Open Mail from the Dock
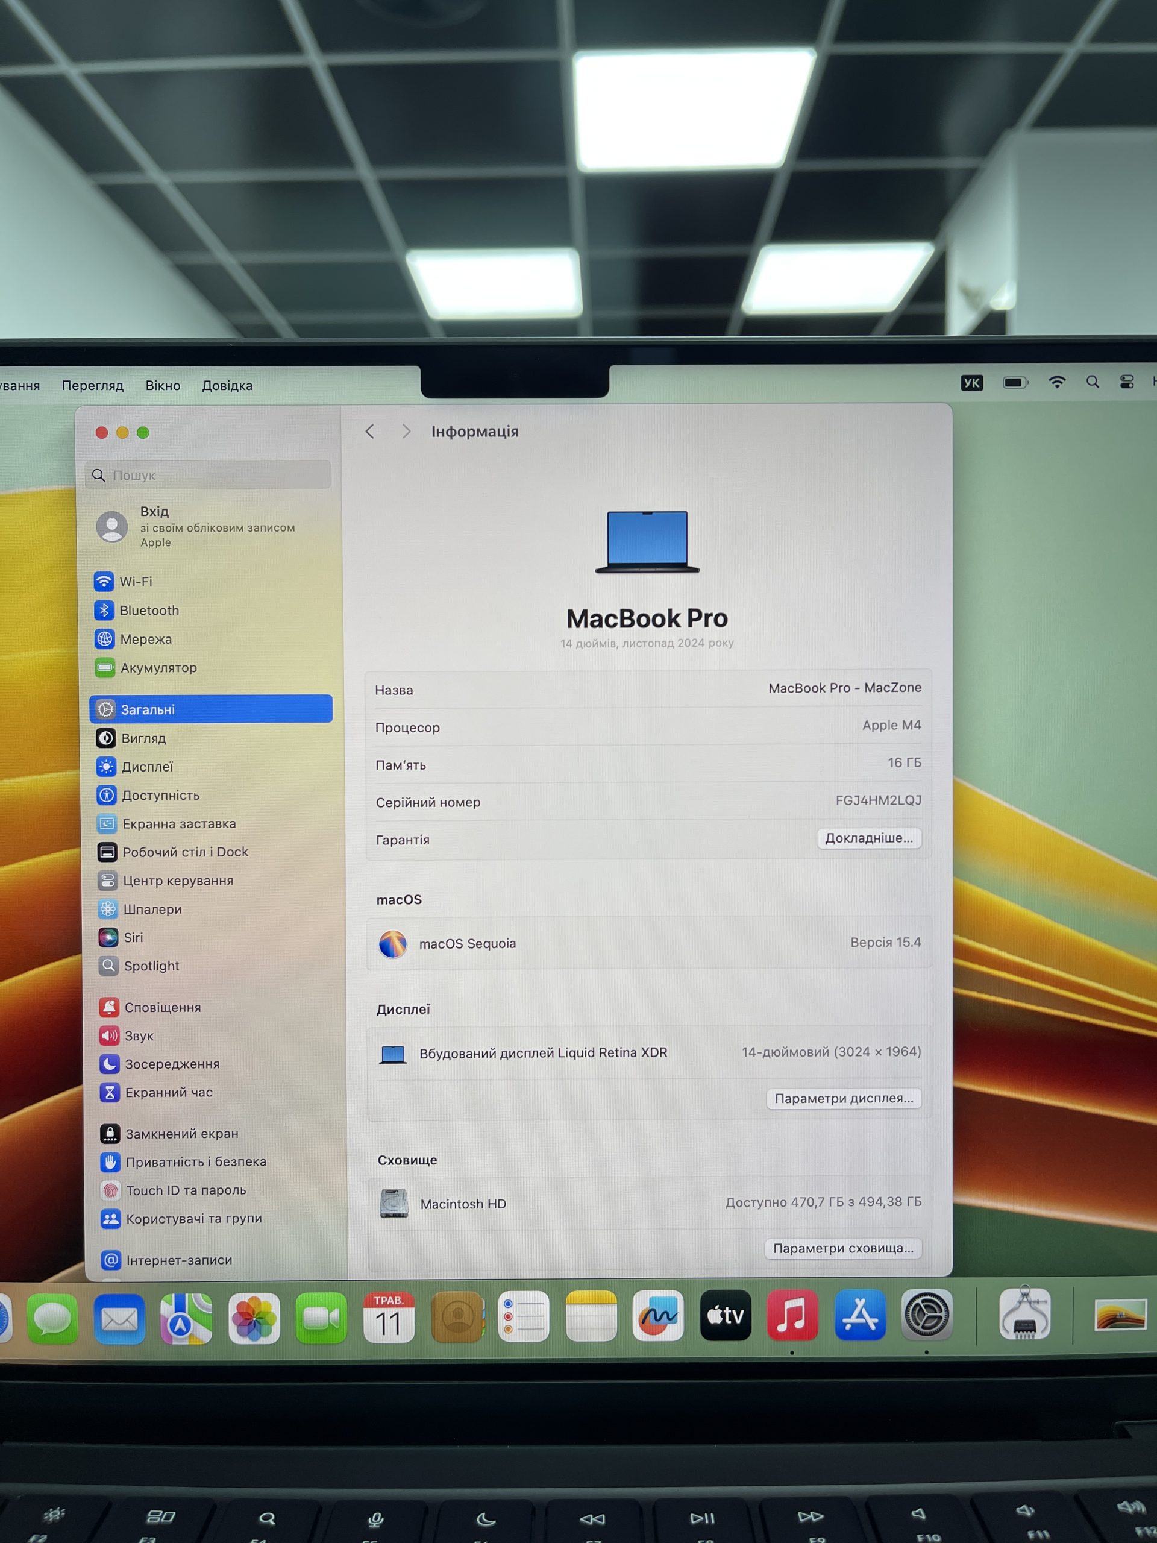This screenshot has width=1157, height=1543. pos(119,1318)
